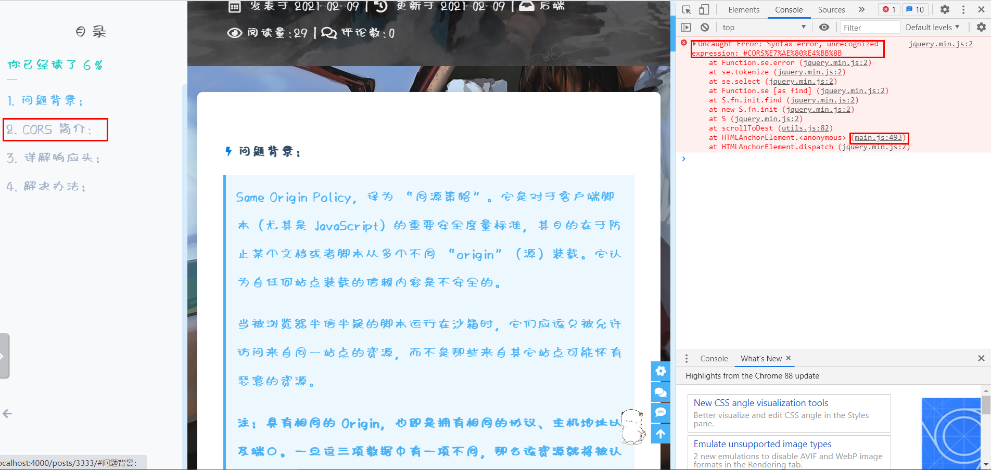The image size is (991, 470).
Task: Open the blog's floating settings gear
Action: 660,371
